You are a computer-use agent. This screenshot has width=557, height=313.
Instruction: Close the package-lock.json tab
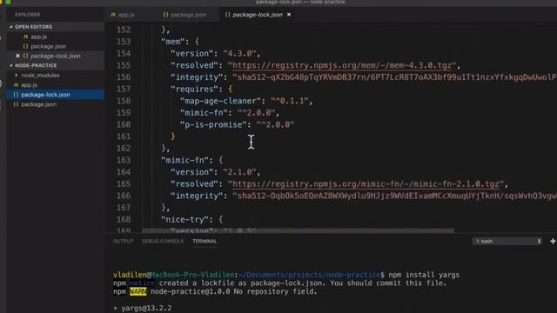click(x=289, y=15)
